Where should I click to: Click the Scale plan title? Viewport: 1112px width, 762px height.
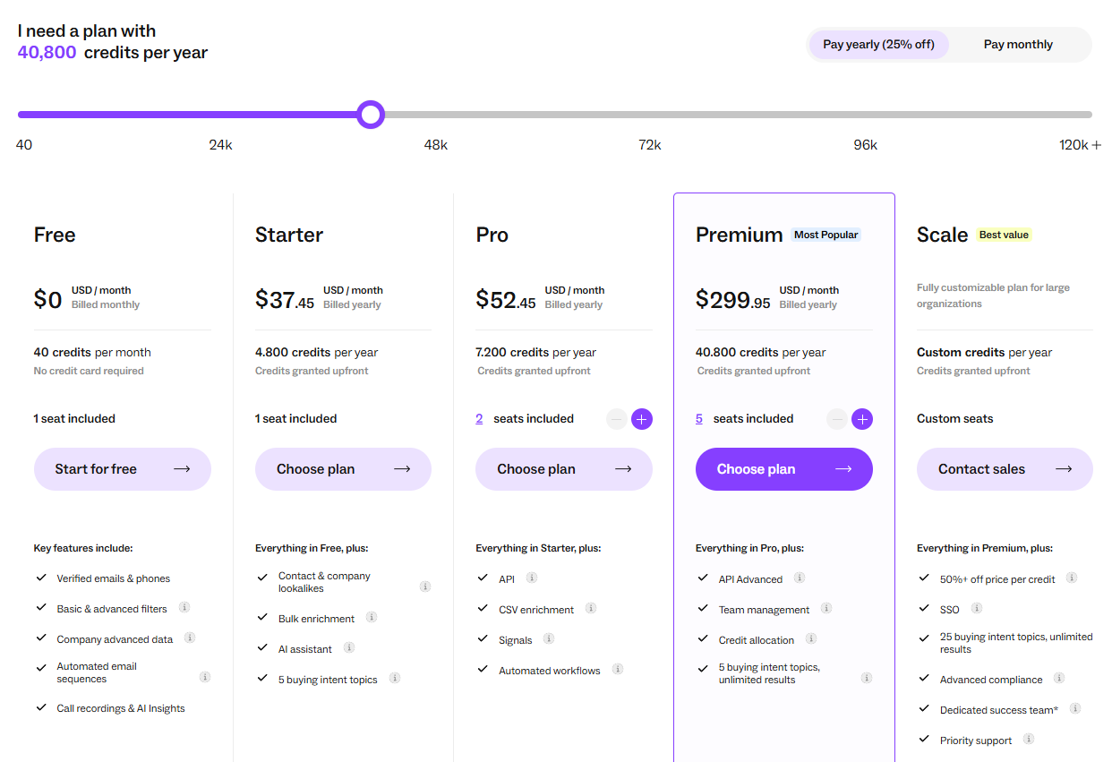943,235
